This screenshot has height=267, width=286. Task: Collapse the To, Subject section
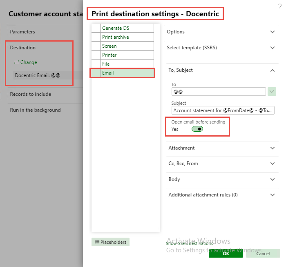[273, 70]
